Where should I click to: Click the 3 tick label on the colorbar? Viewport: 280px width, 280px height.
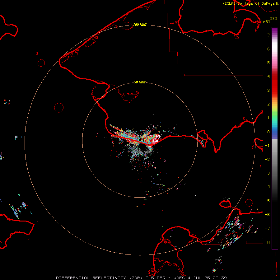(268, 90)
